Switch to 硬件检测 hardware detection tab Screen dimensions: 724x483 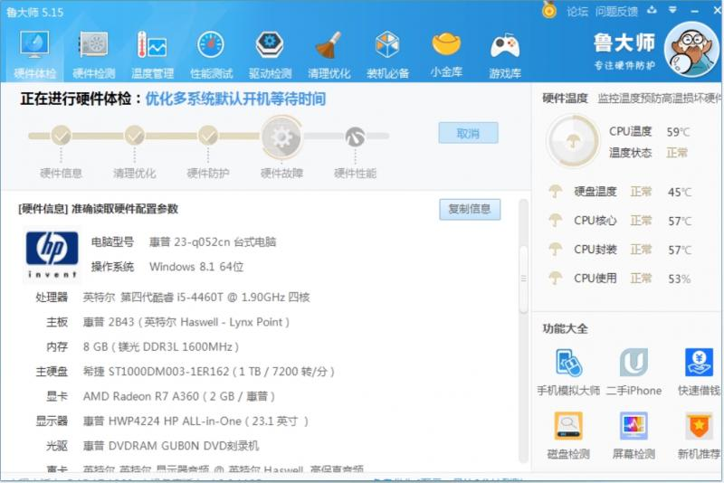tap(94, 54)
